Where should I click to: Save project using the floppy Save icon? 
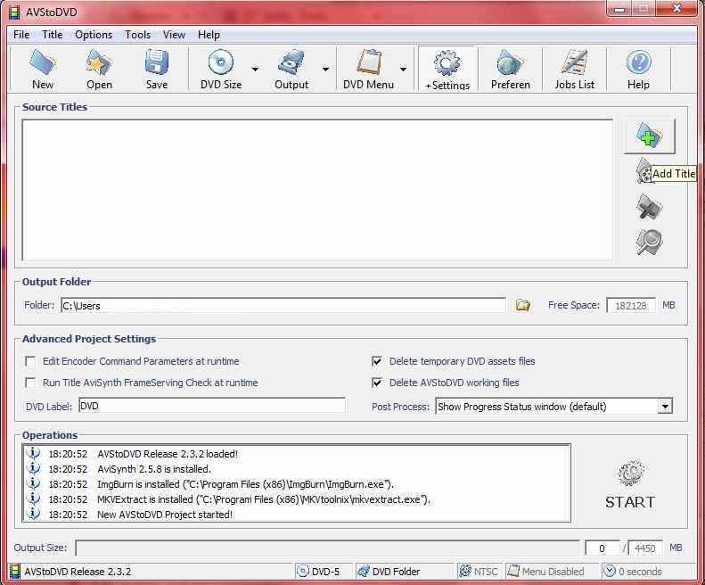157,62
